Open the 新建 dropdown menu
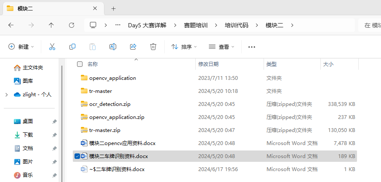 (x=21, y=47)
